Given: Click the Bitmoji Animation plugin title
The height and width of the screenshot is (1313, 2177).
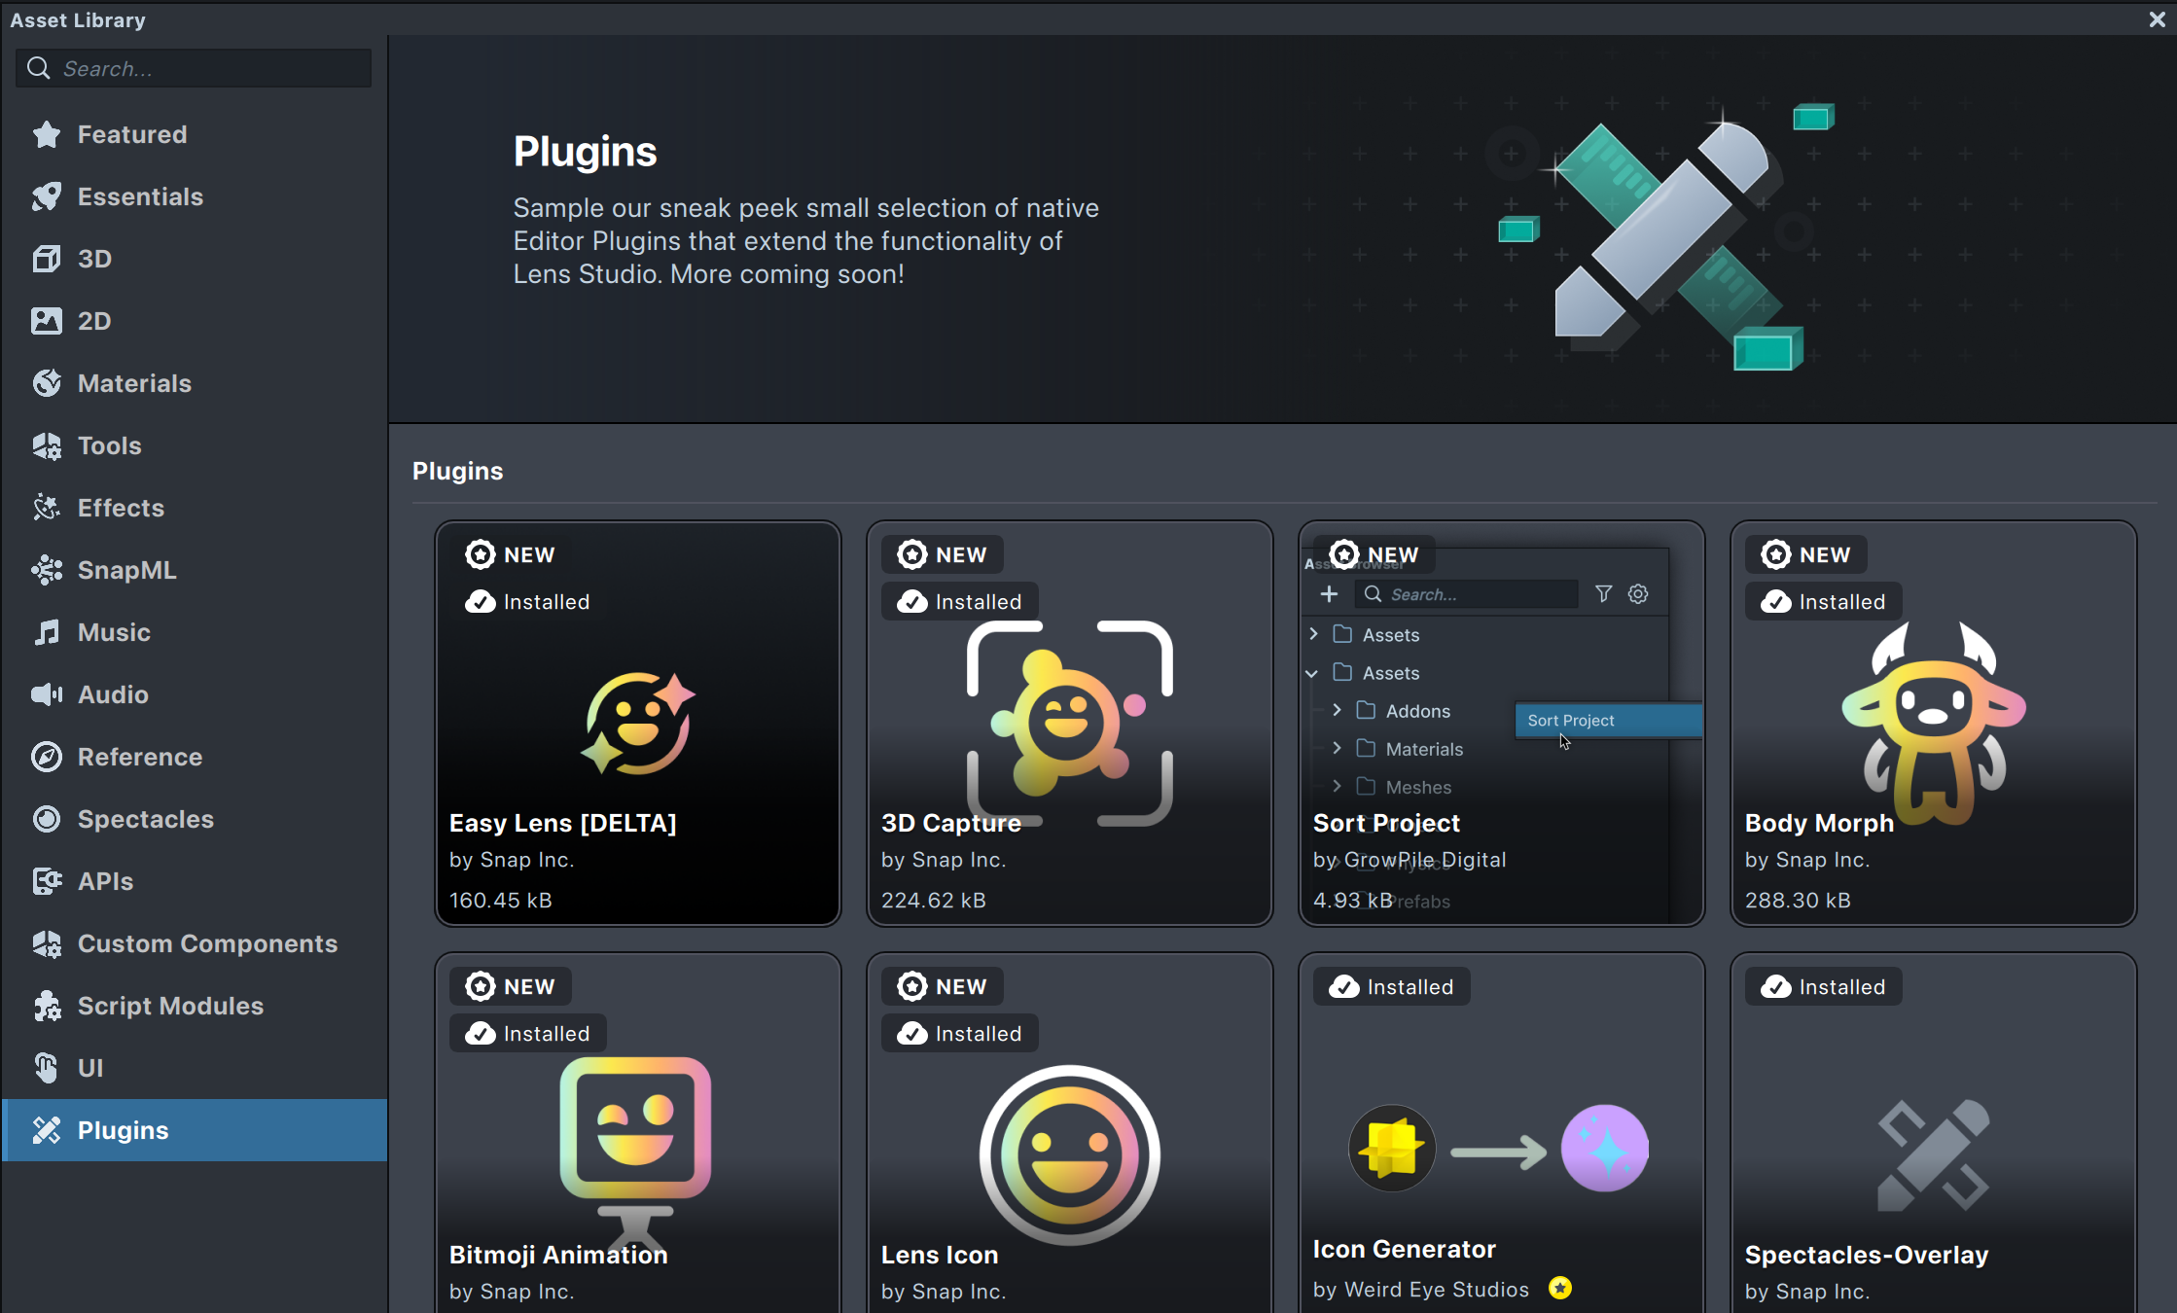Looking at the screenshot, I should point(558,1255).
